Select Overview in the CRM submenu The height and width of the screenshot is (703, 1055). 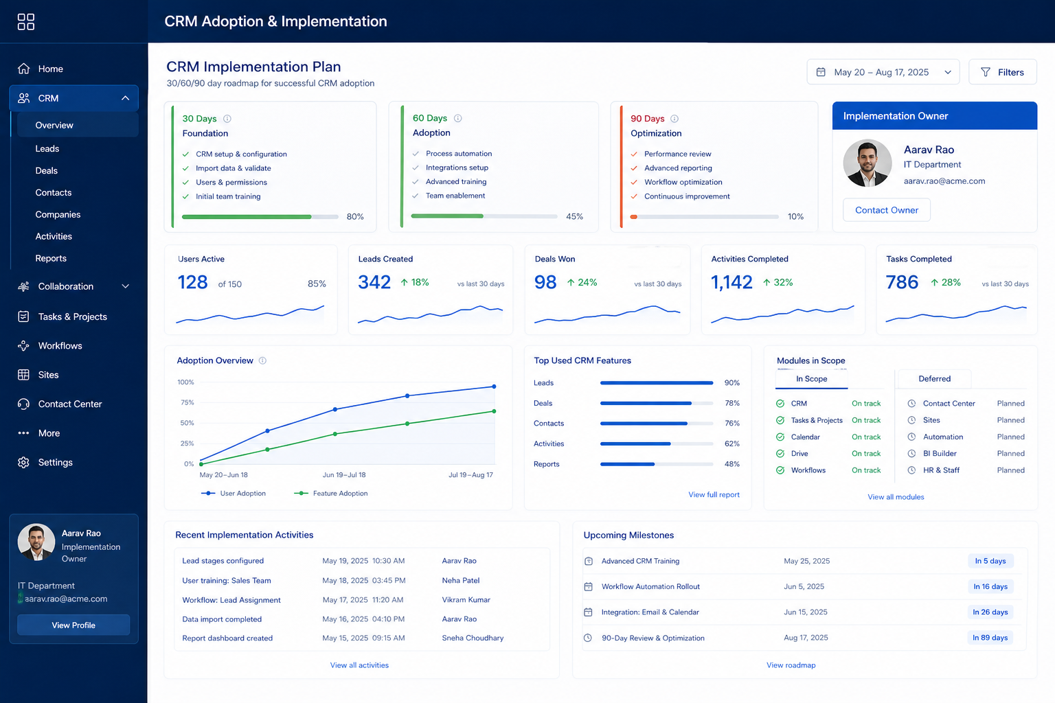tap(77, 125)
